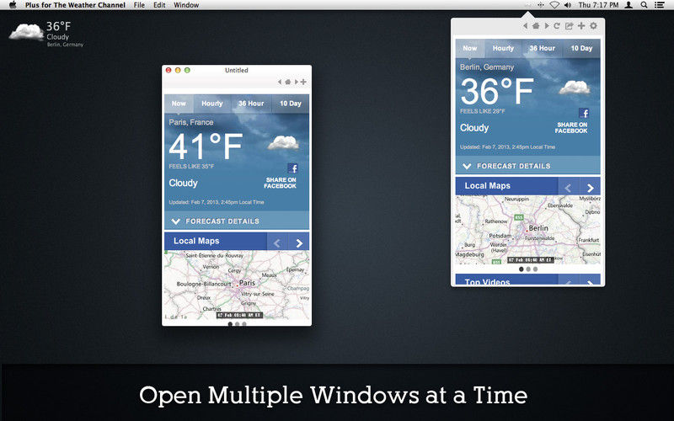Click the FEELS LIKE 29°F text
Image resolution: width=674 pixels, height=421 pixels.
click(482, 111)
